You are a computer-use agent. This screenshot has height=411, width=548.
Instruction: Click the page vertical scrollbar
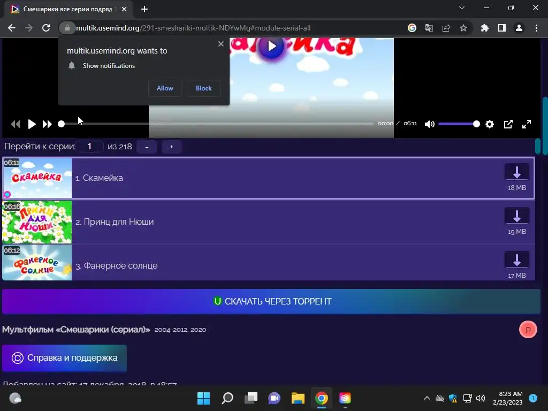click(x=545, y=126)
